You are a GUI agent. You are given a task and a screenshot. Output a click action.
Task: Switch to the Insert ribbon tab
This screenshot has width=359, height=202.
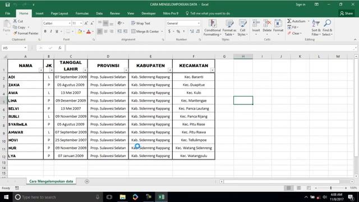pyautogui.click(x=39, y=13)
